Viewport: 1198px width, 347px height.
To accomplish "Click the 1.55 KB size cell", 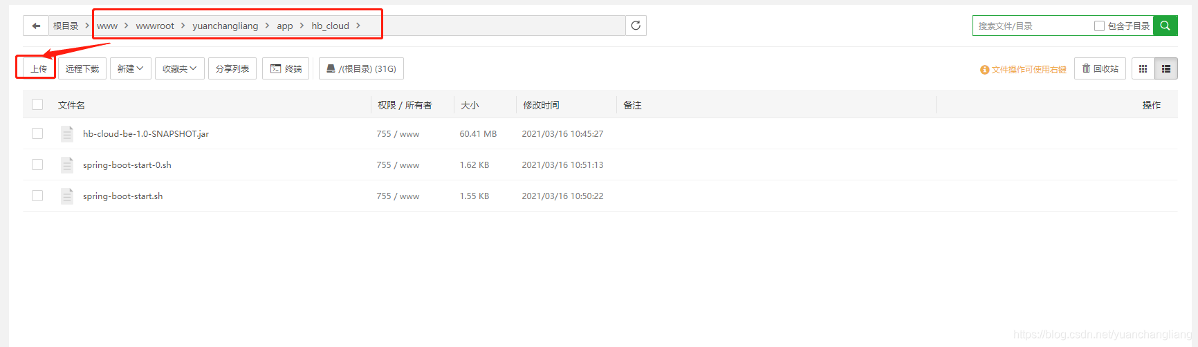I will (x=474, y=196).
